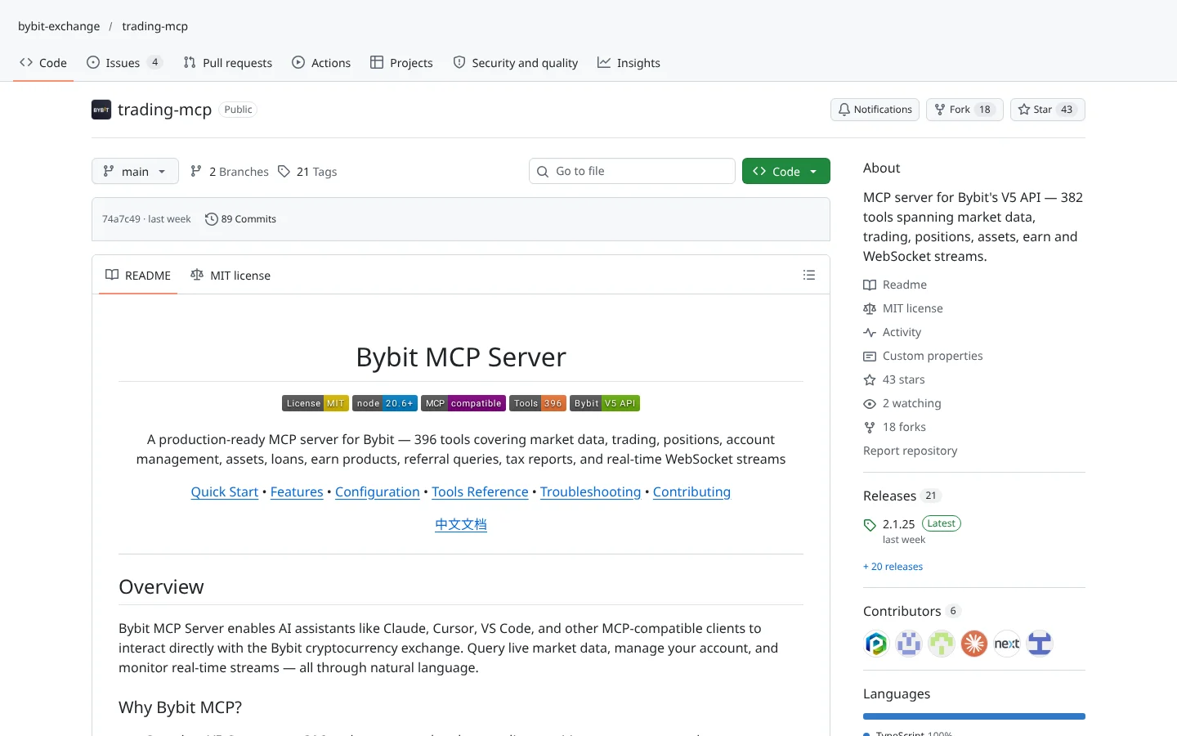Click the MCP compatible badge

click(x=463, y=403)
